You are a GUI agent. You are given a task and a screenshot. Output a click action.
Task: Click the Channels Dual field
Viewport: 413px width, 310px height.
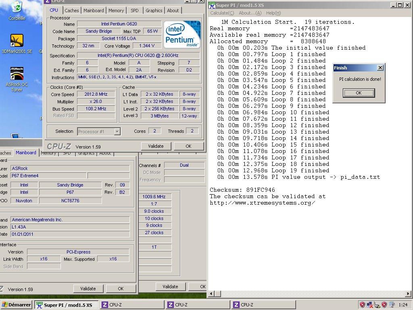[184, 165]
